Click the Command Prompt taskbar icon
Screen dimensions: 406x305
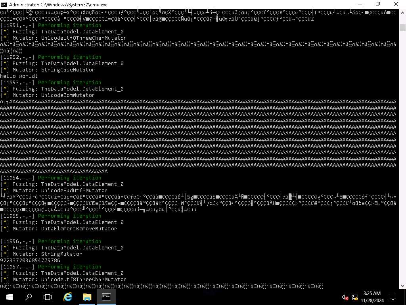(106, 297)
